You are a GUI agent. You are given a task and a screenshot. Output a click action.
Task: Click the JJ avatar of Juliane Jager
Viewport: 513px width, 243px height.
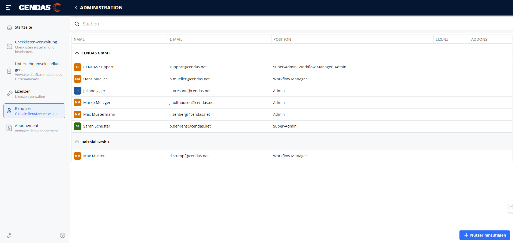77,91
